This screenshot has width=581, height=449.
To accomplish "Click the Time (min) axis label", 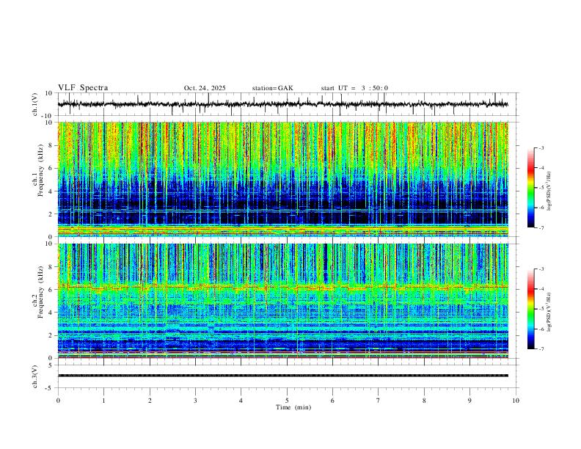I will pos(293,407).
